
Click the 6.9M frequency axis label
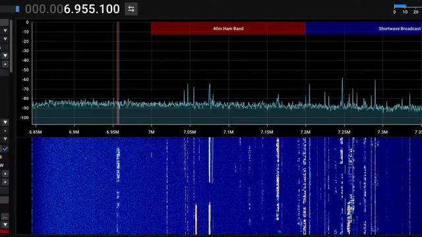tap(74, 132)
